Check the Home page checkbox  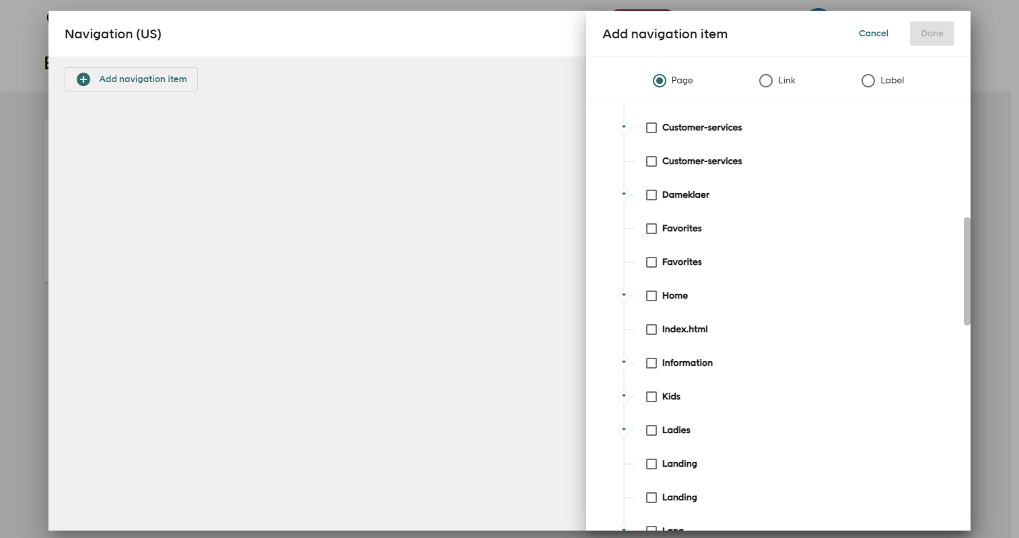point(652,296)
